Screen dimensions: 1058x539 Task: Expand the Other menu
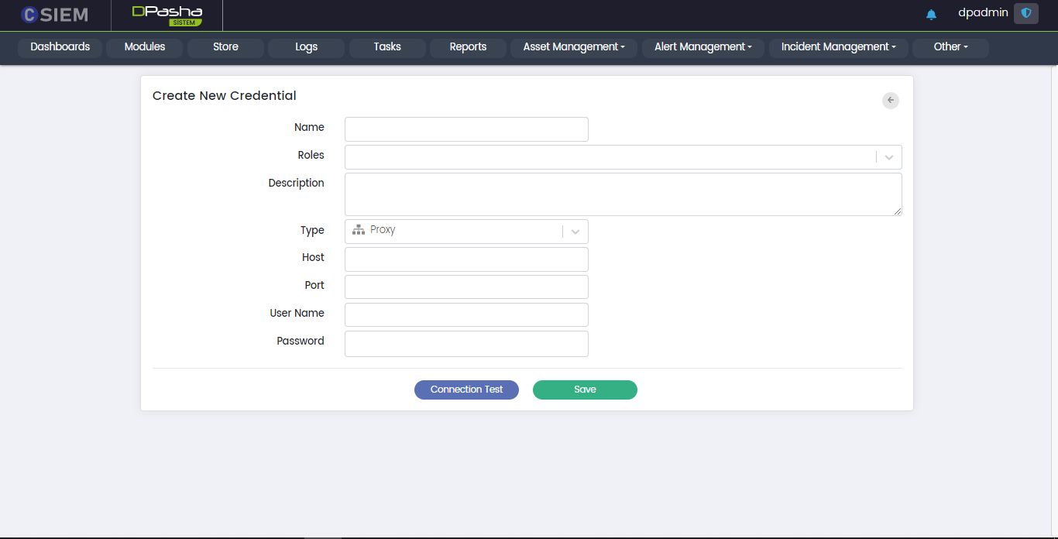pyautogui.click(x=950, y=47)
